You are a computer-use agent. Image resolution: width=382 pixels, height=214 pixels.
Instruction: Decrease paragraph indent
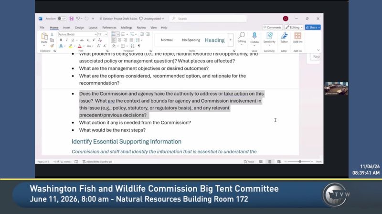142,34
